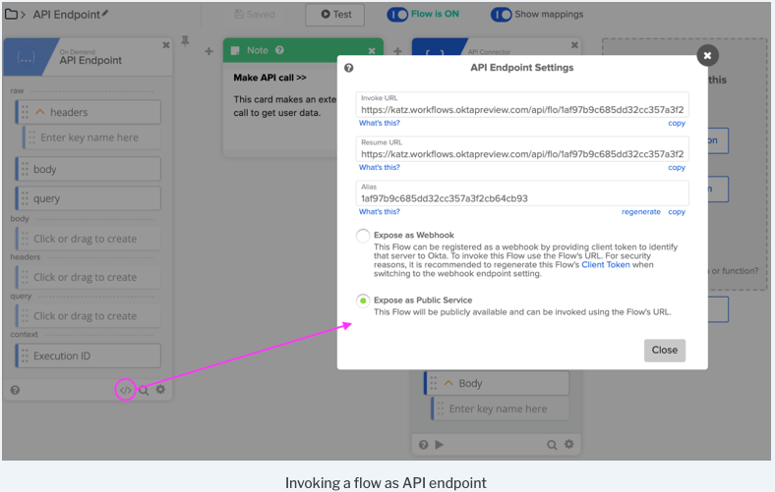This screenshot has height=492, width=775.
Task: Click the pencil icon to rename flow
Action: tap(105, 14)
